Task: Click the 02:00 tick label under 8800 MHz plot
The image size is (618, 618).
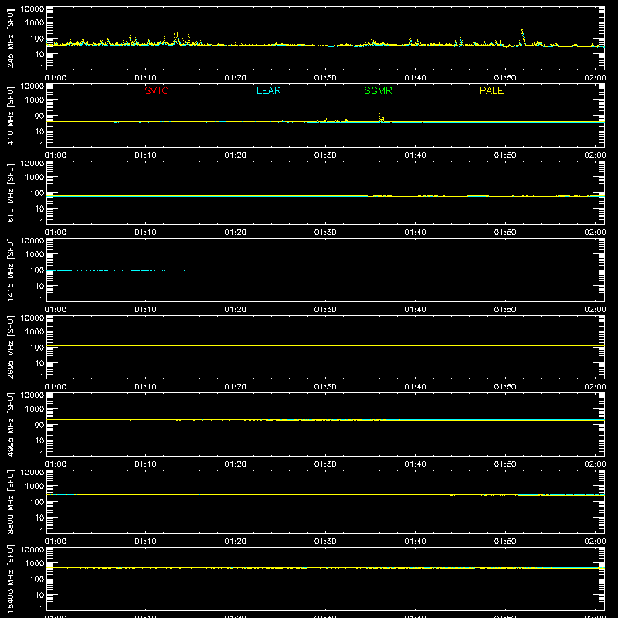Action: point(595,542)
